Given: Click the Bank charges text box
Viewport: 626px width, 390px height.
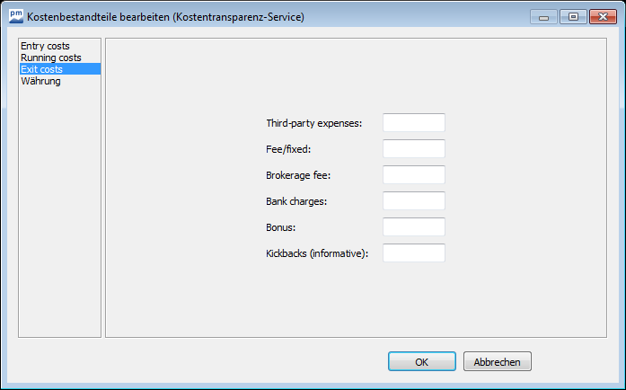Looking at the screenshot, I should [x=413, y=201].
